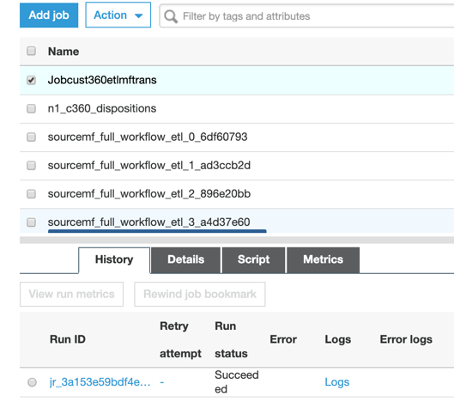Open the jr_3a153e59bdf4e run ID link
This screenshot has width=454, height=402.
pyautogui.click(x=100, y=382)
